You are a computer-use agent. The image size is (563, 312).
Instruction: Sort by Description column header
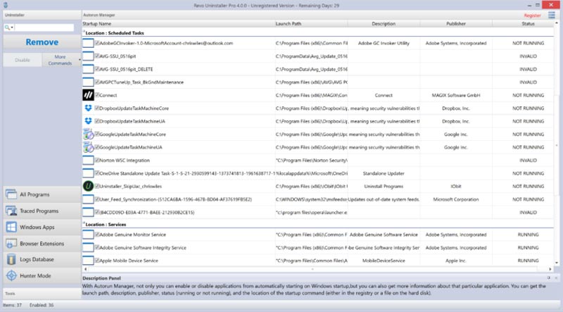[384, 23]
